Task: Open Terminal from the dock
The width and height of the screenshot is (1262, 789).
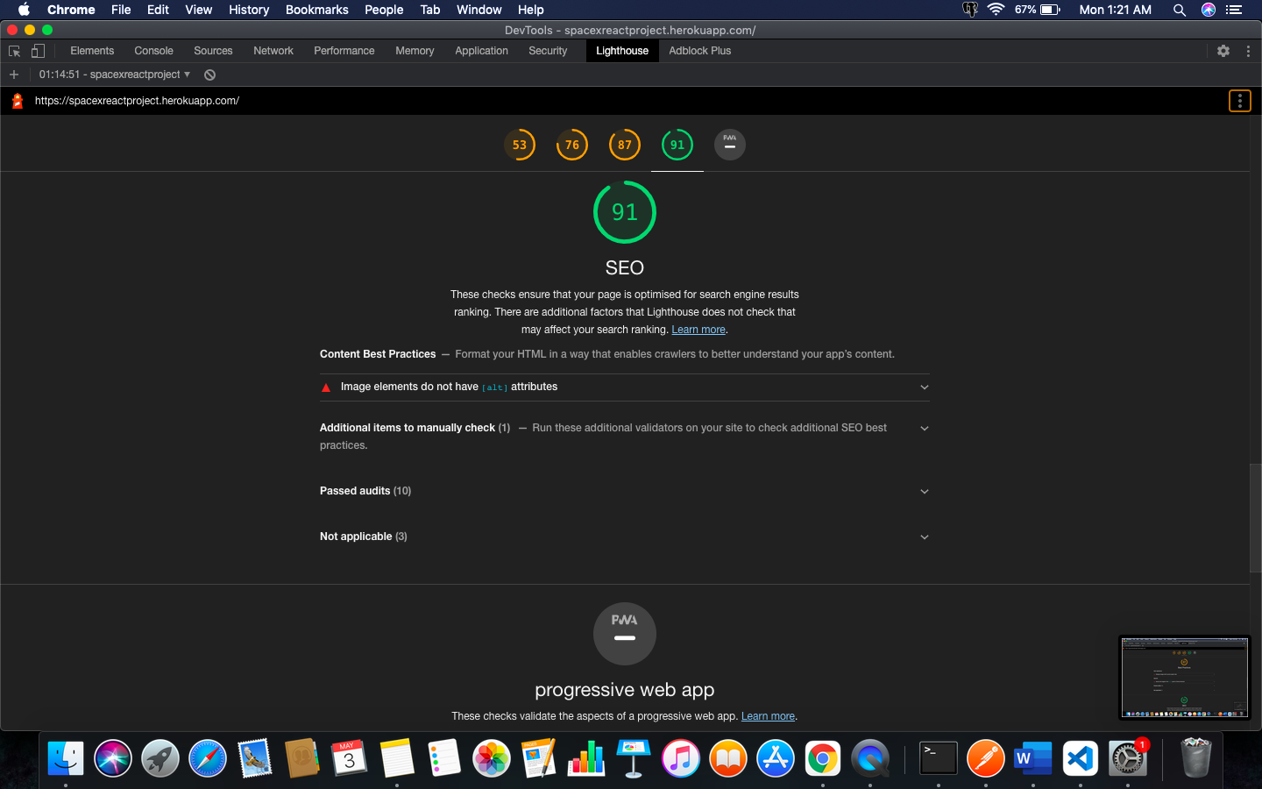Action: coord(939,758)
